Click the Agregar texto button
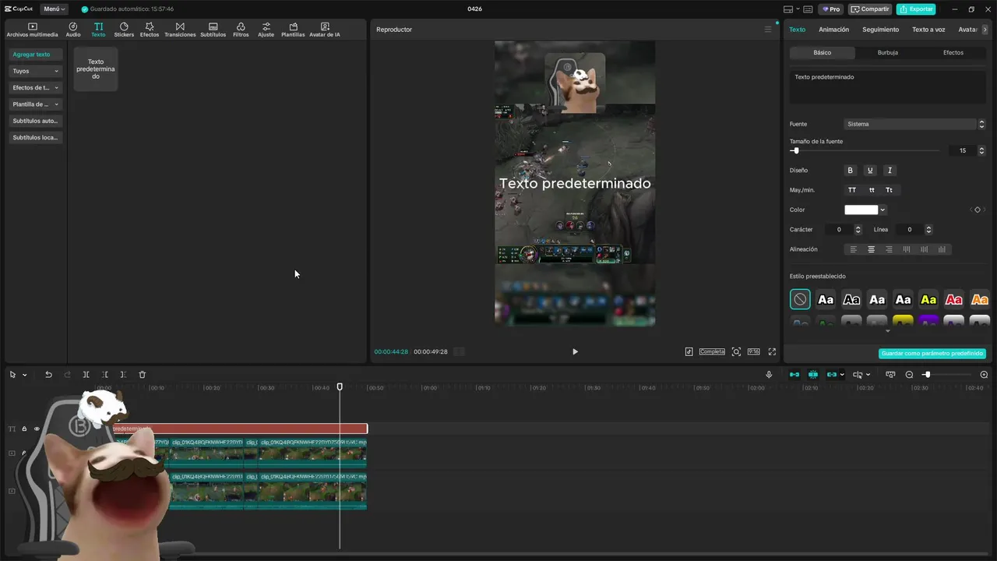The height and width of the screenshot is (561, 997). 36,55
